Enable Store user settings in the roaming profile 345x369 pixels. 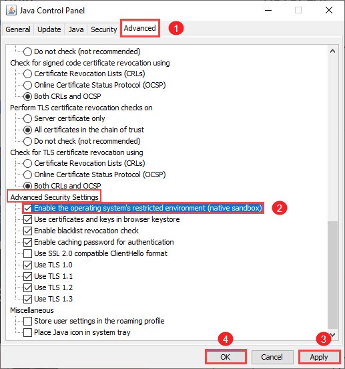(28, 321)
